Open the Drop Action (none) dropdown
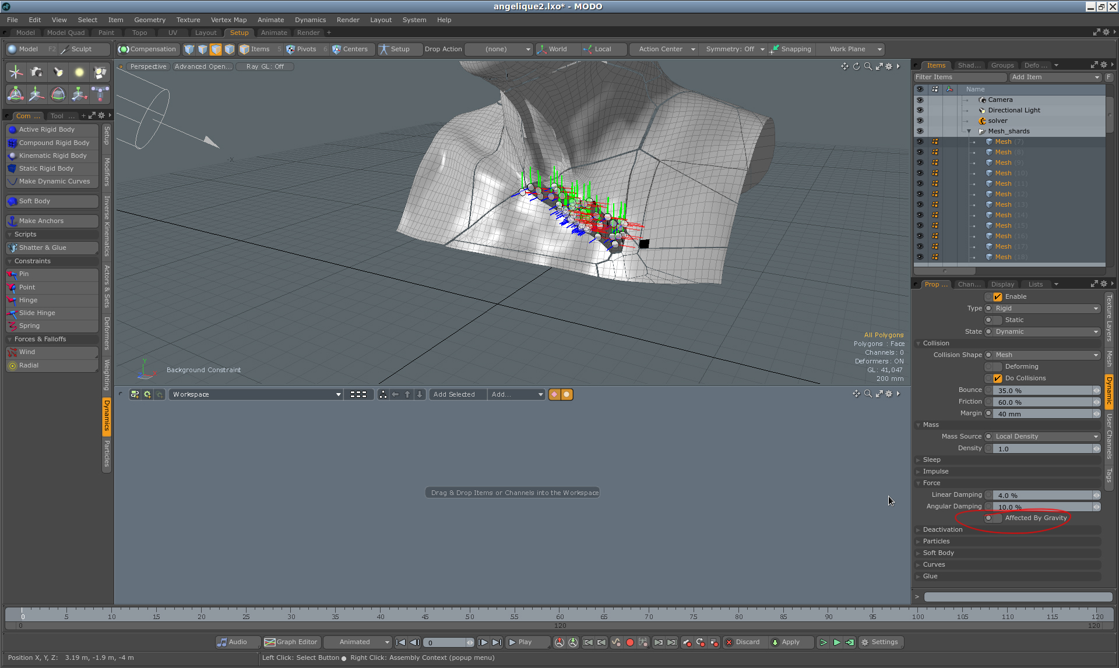The image size is (1119, 668). tap(499, 50)
